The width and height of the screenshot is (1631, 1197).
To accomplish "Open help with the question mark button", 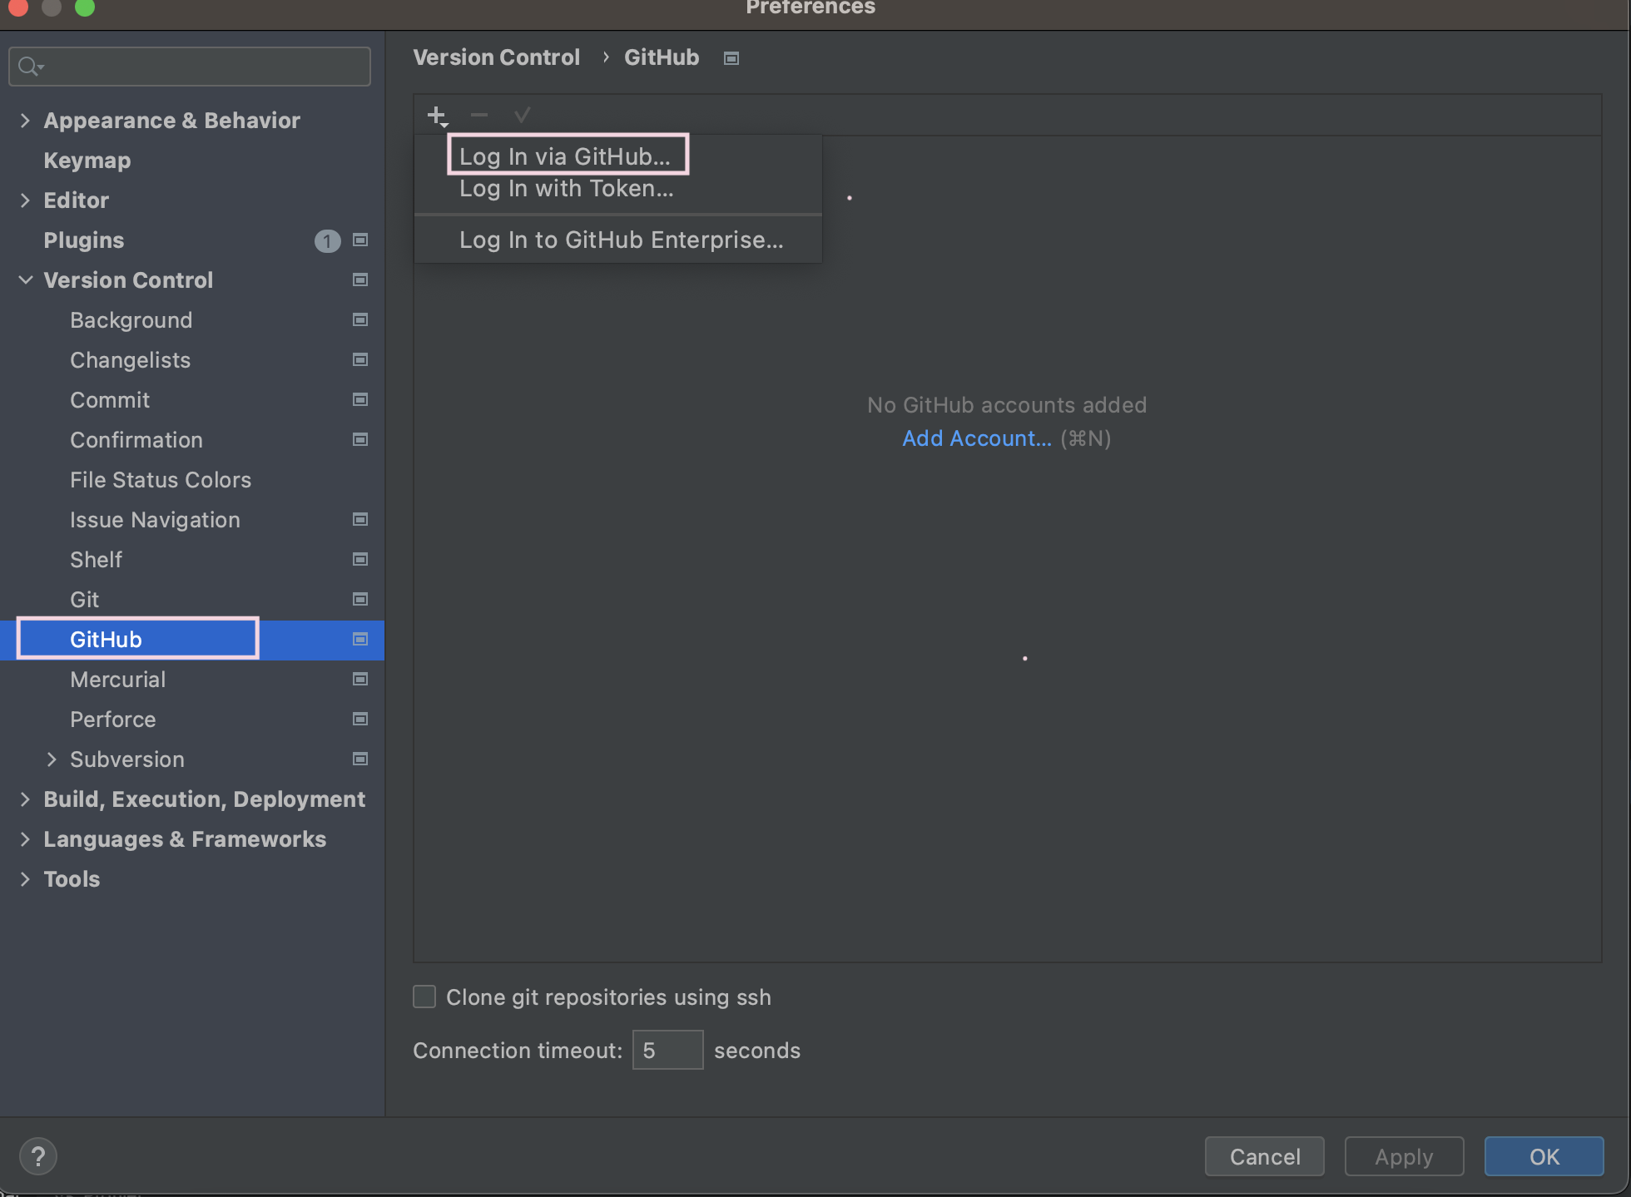I will [x=38, y=1156].
